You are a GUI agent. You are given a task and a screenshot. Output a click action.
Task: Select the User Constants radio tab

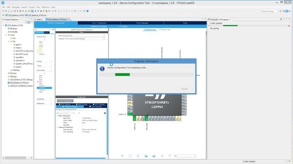[x=96, y=107]
